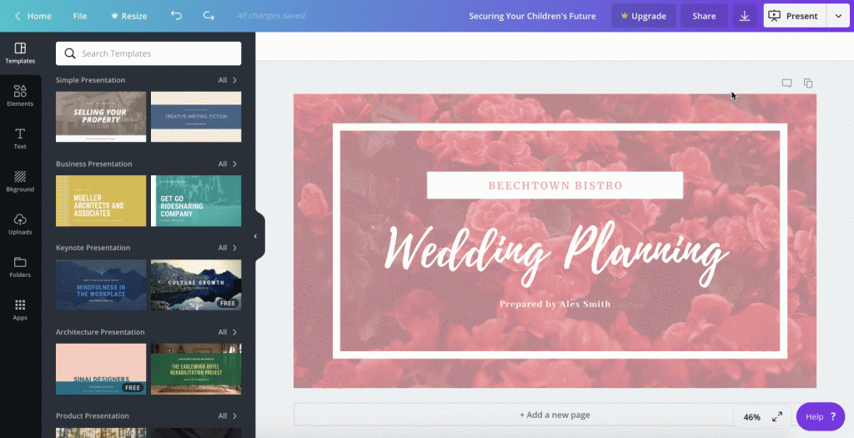
Task: Show all Architecture Presentation templates
Action: (x=228, y=332)
